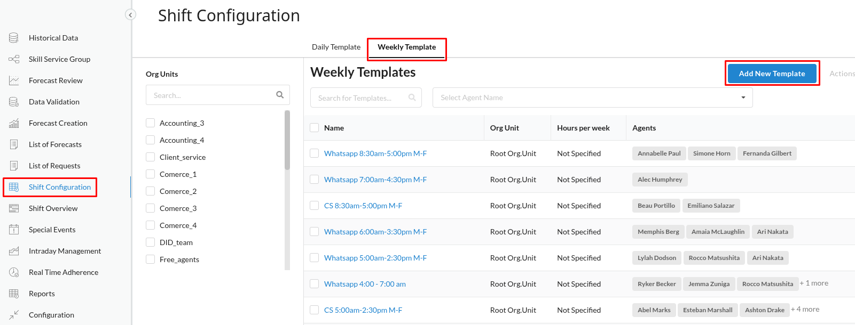Click the Reports table icon
This screenshot has width=855, height=325.
coord(14,294)
